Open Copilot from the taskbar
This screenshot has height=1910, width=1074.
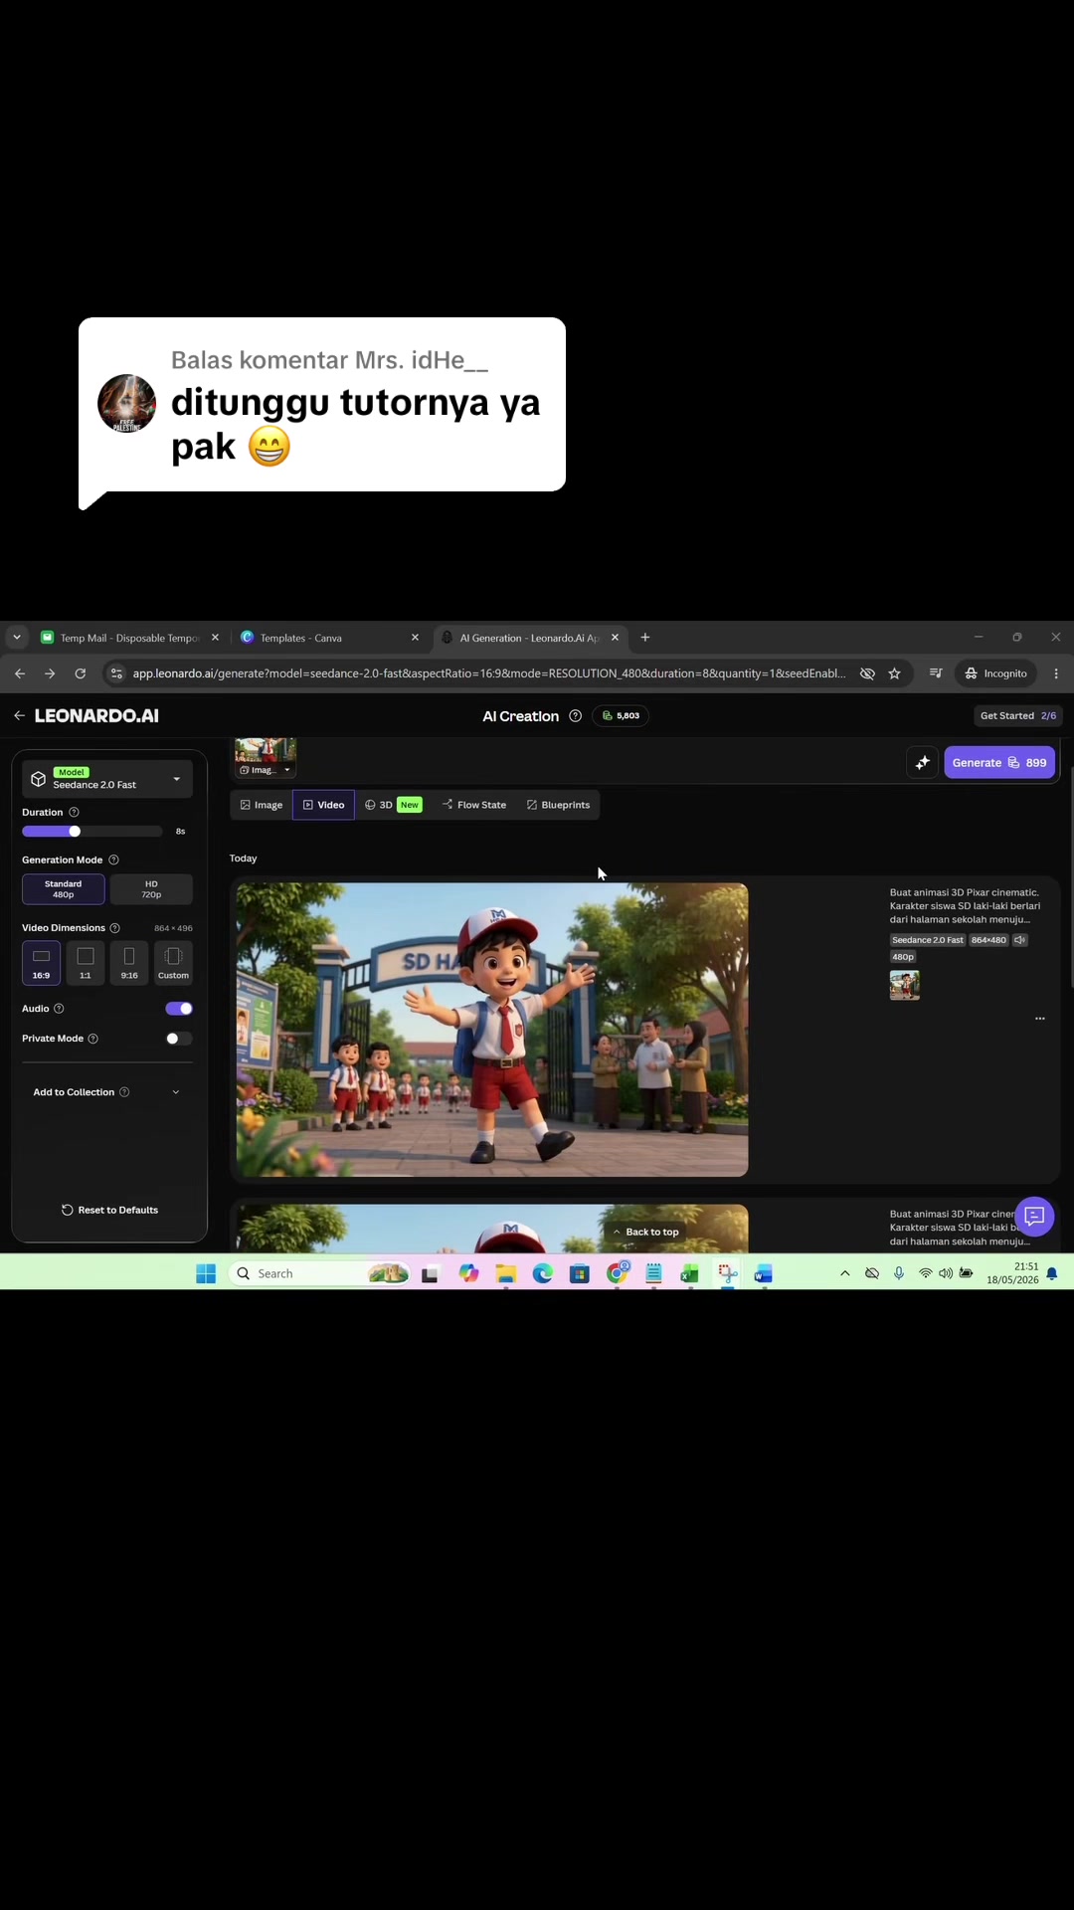469,1273
